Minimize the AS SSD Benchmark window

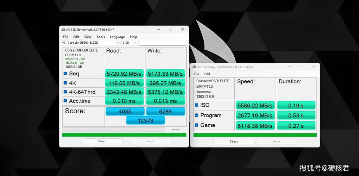(x=159, y=30)
